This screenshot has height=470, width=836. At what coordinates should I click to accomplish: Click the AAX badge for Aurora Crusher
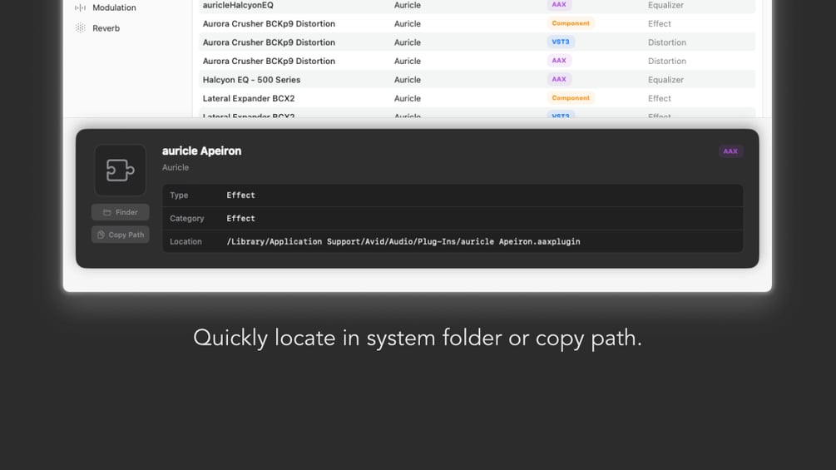559,61
